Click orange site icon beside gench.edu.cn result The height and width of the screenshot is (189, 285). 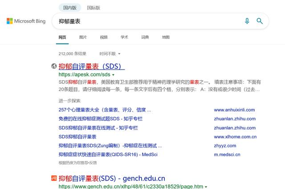(54, 178)
